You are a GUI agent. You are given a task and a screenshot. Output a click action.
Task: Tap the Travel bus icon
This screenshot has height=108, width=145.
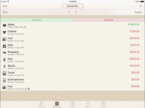click(x=4, y=74)
